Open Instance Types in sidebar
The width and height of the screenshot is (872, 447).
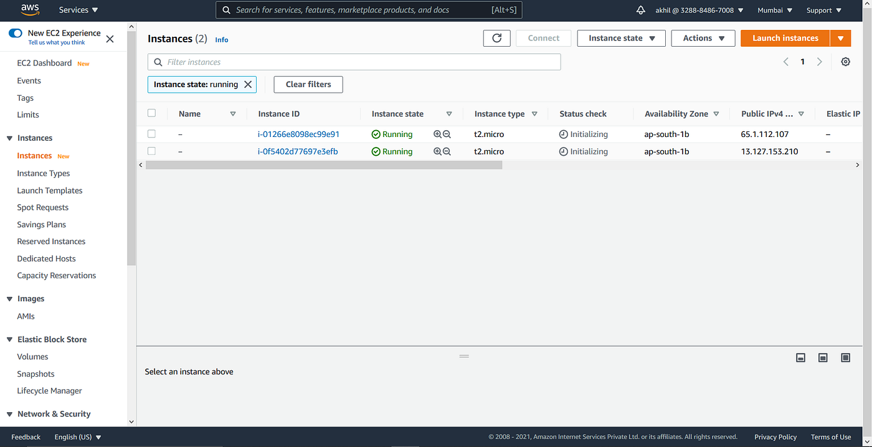(44, 173)
